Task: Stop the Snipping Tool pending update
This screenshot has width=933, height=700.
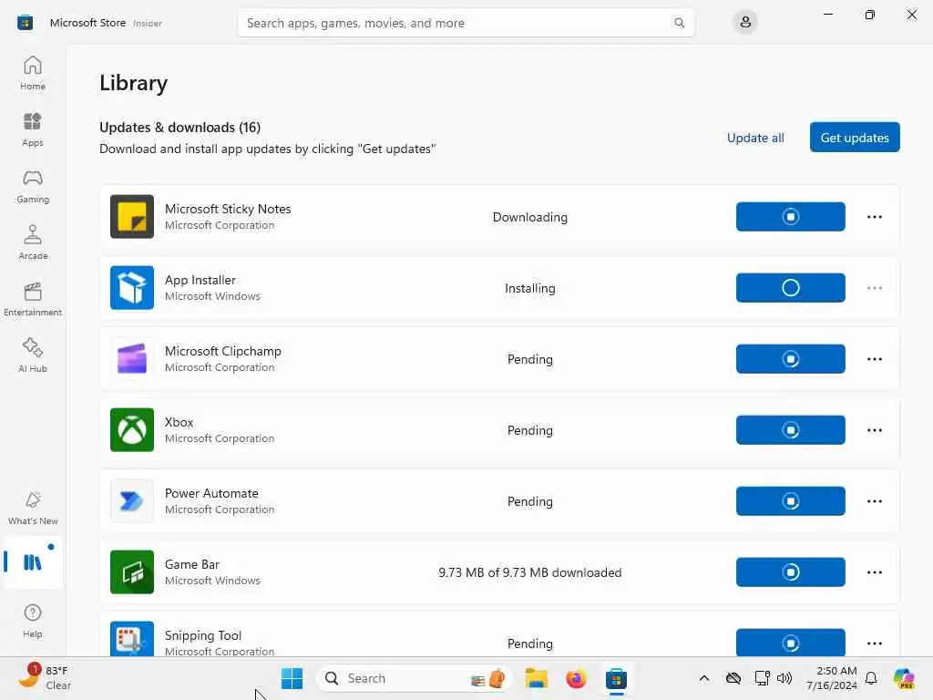Action: click(x=790, y=643)
